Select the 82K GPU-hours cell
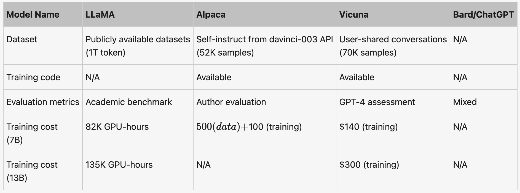This screenshot has width=520, height=193. point(138,133)
